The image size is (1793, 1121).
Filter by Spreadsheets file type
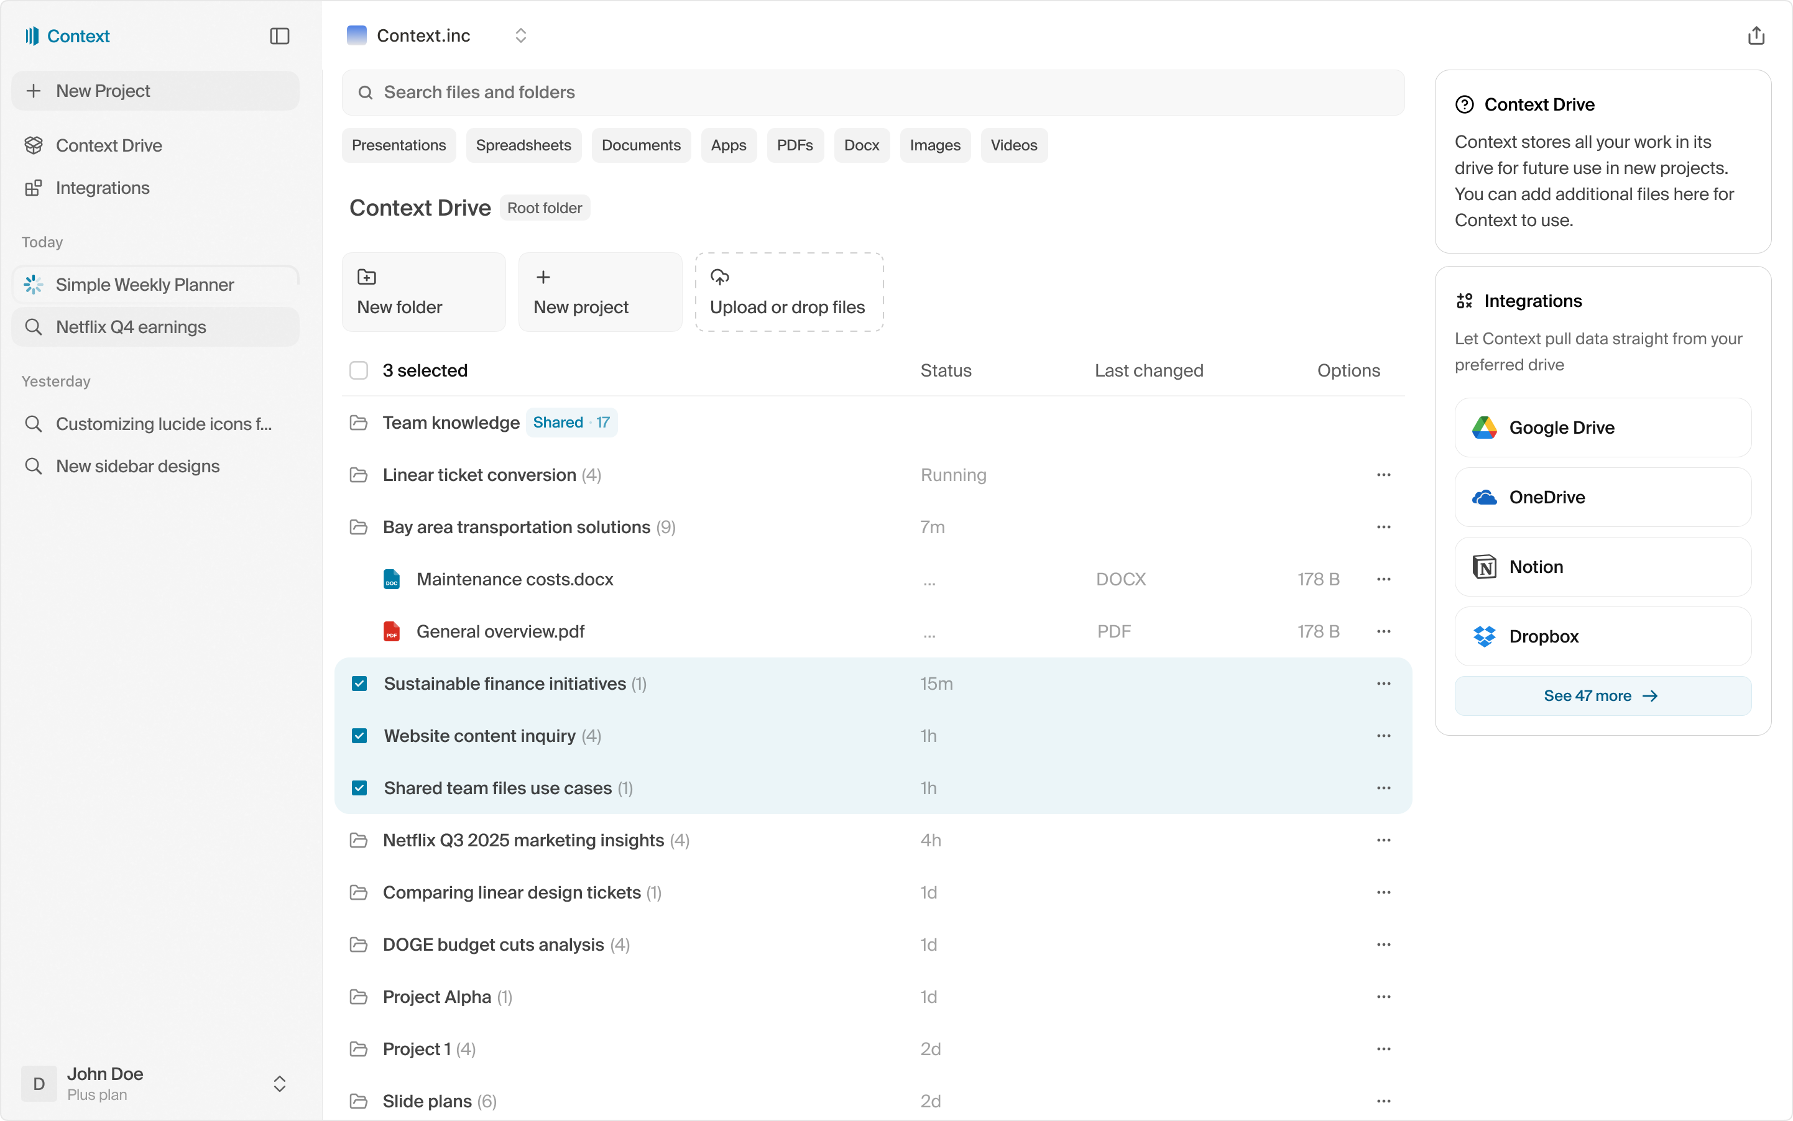pos(523,145)
